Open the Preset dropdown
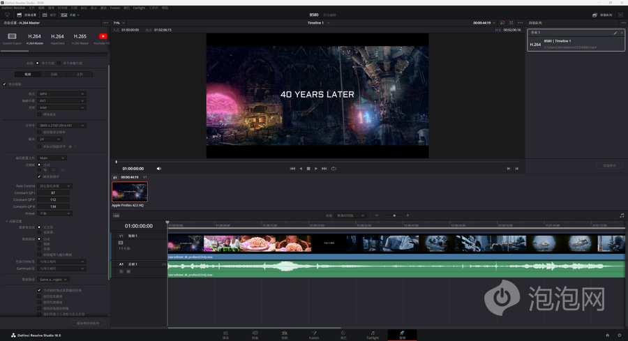The image size is (628, 341). [55, 213]
